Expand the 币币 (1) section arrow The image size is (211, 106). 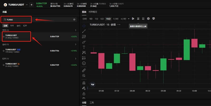[76, 30]
